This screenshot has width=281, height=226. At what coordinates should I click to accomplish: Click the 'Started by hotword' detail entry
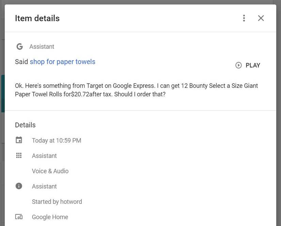57,201
